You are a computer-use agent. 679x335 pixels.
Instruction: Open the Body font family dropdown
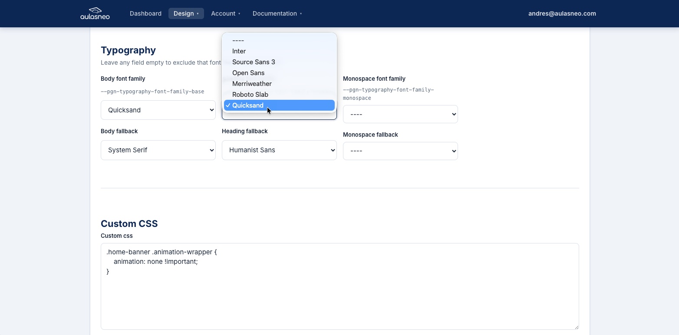coord(158,110)
